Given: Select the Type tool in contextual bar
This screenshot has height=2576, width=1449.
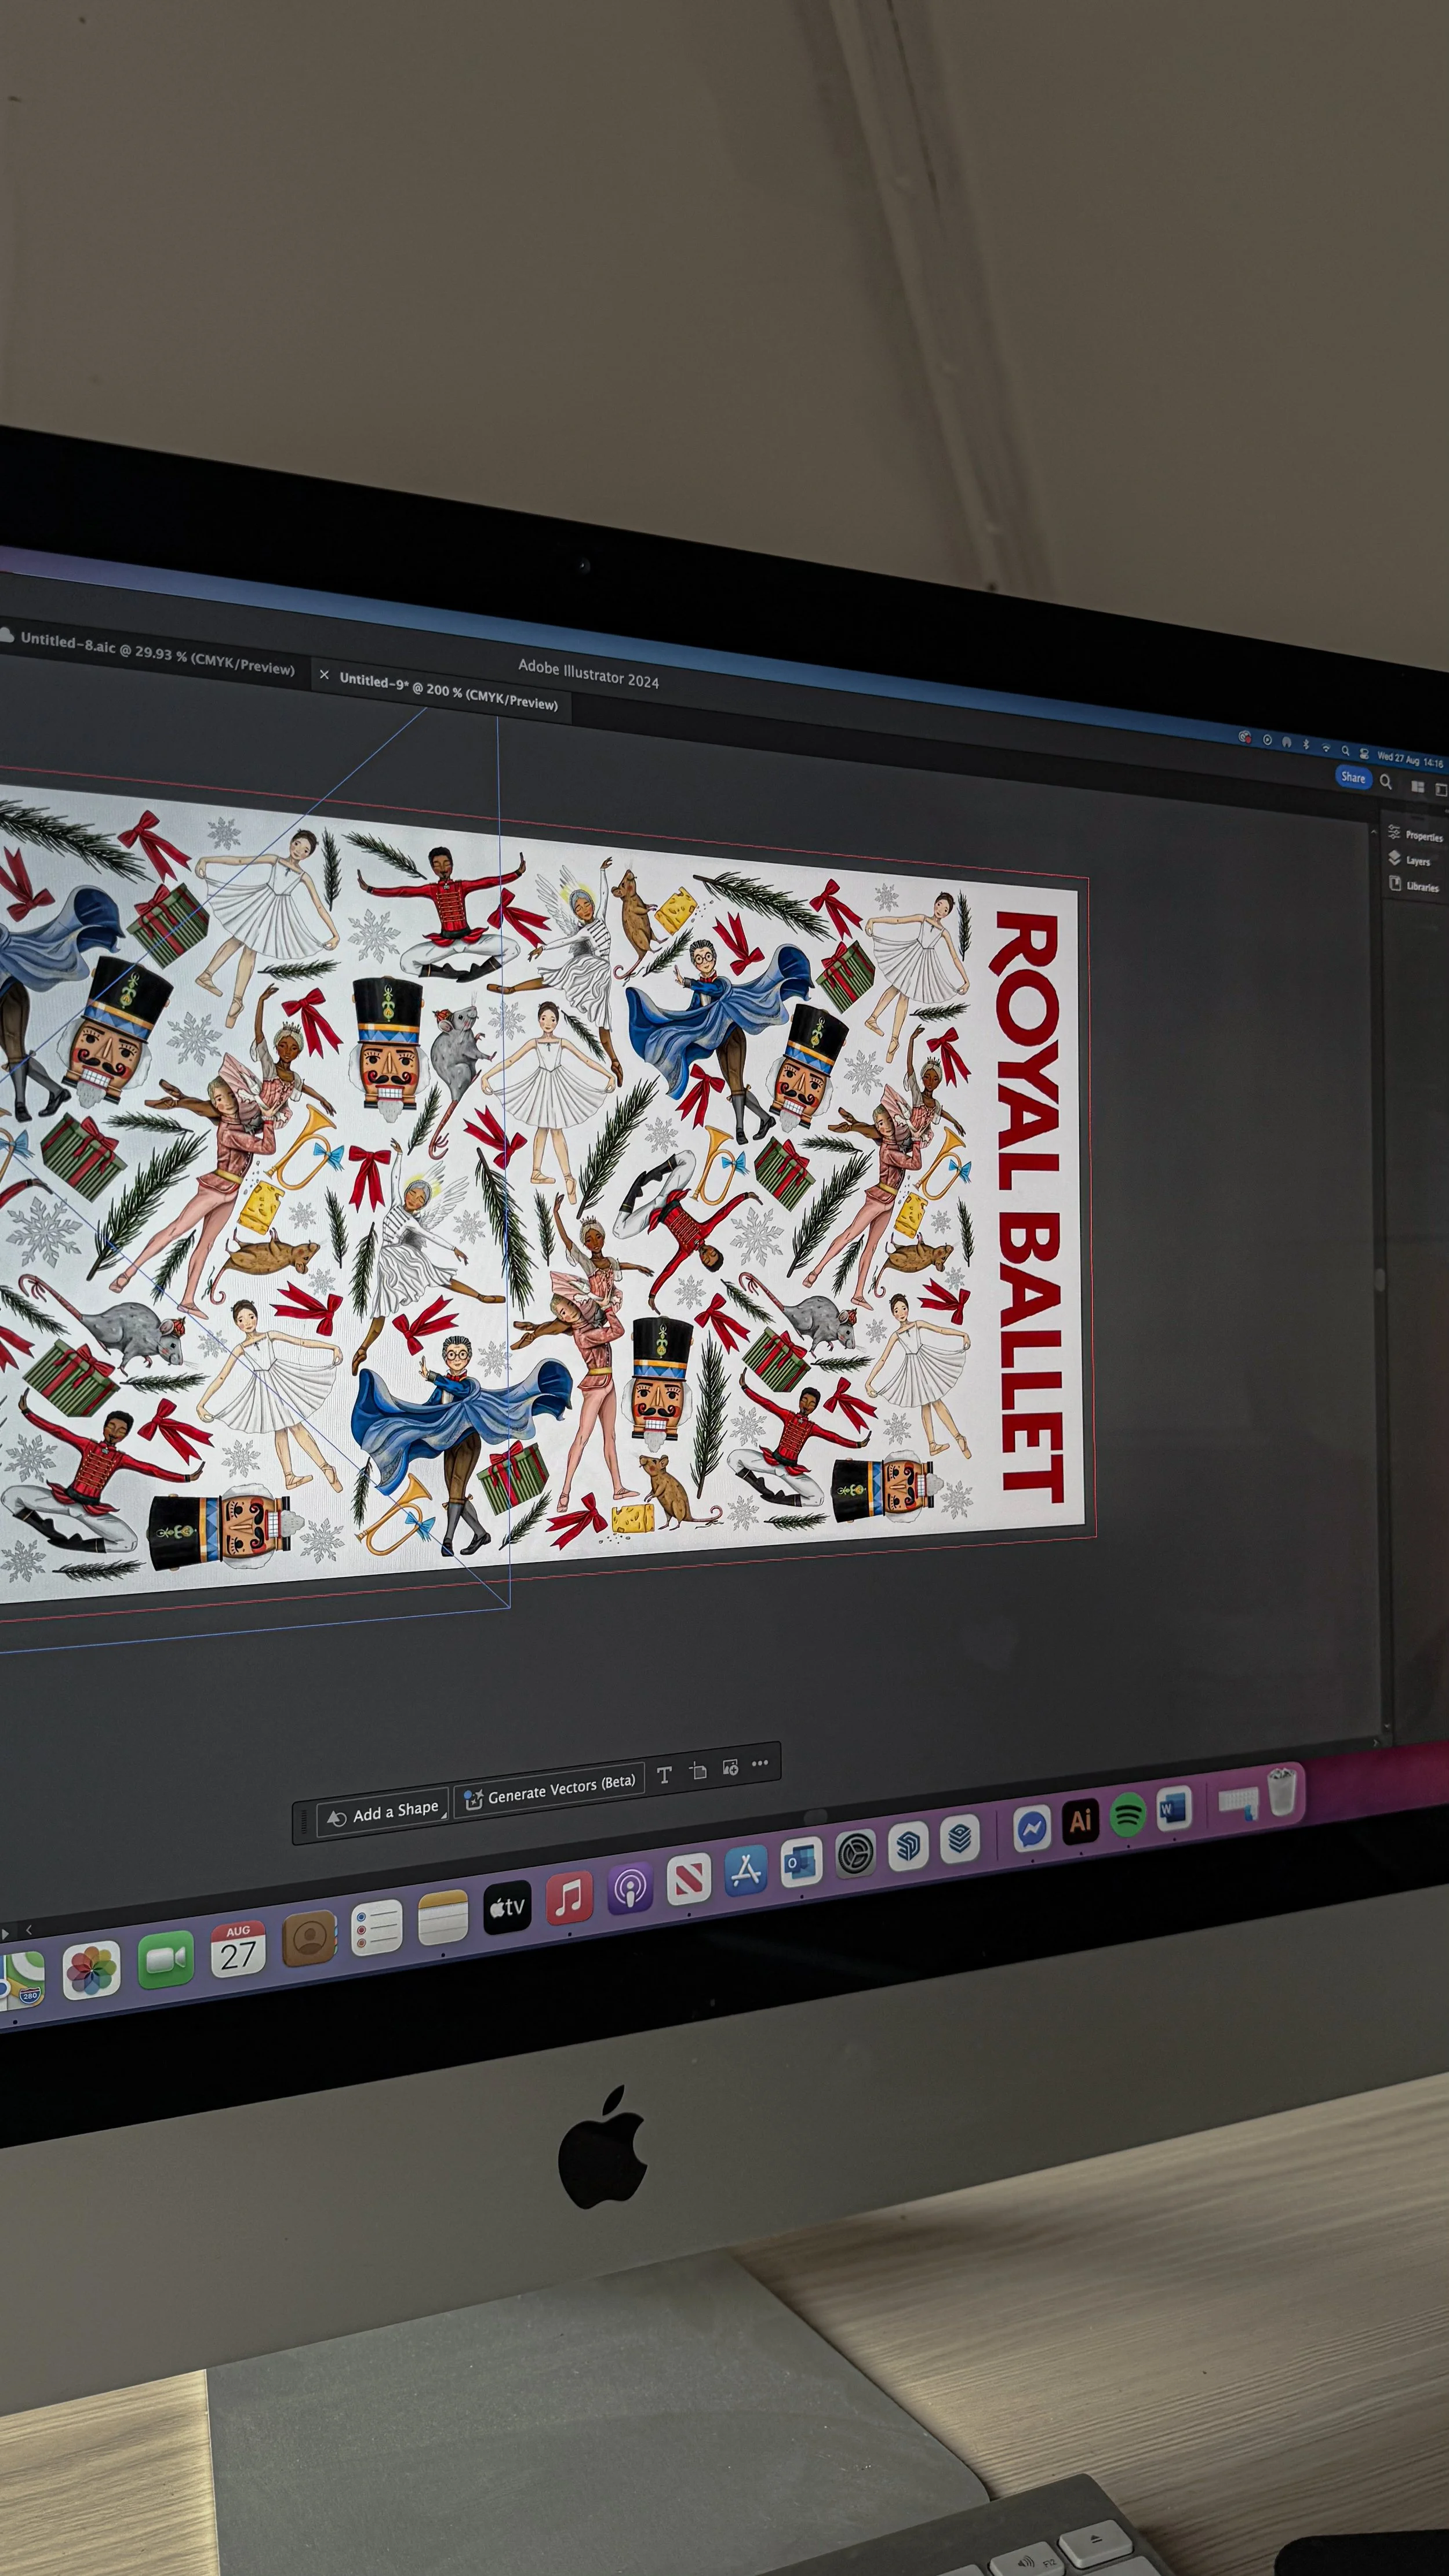Looking at the screenshot, I should point(664,1775).
